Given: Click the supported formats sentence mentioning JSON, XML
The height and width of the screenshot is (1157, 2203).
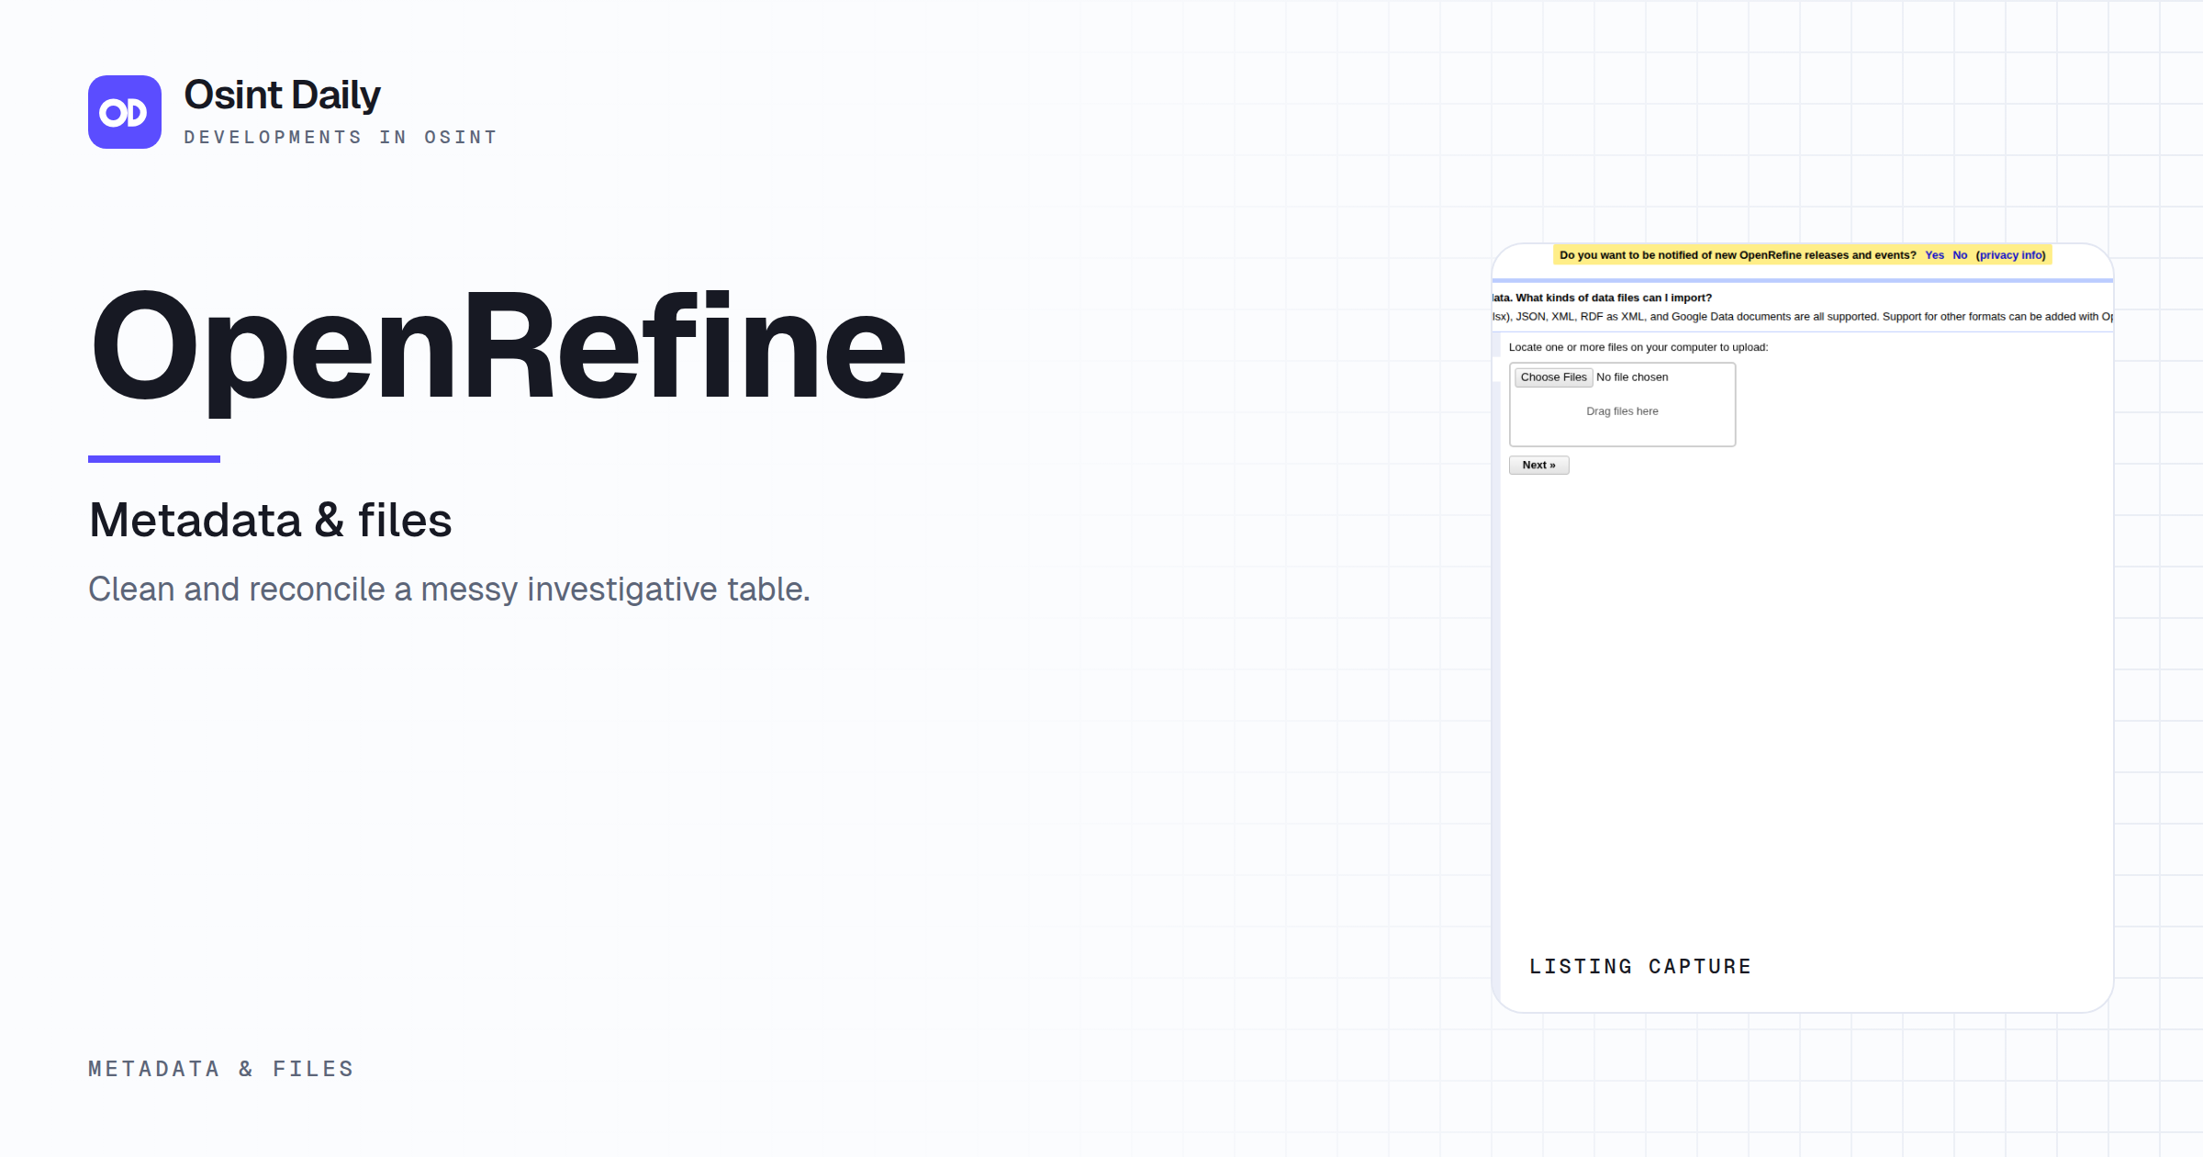Looking at the screenshot, I should [1803, 317].
